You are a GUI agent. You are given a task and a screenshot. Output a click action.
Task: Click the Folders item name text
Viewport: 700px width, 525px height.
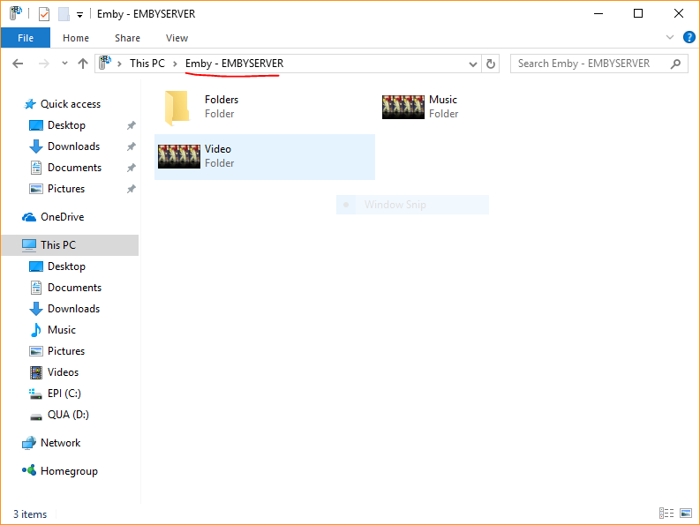[x=222, y=100]
